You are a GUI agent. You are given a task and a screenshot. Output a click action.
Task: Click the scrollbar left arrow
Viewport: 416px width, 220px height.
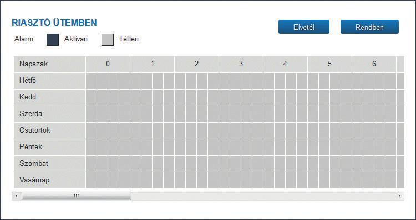point(16,196)
